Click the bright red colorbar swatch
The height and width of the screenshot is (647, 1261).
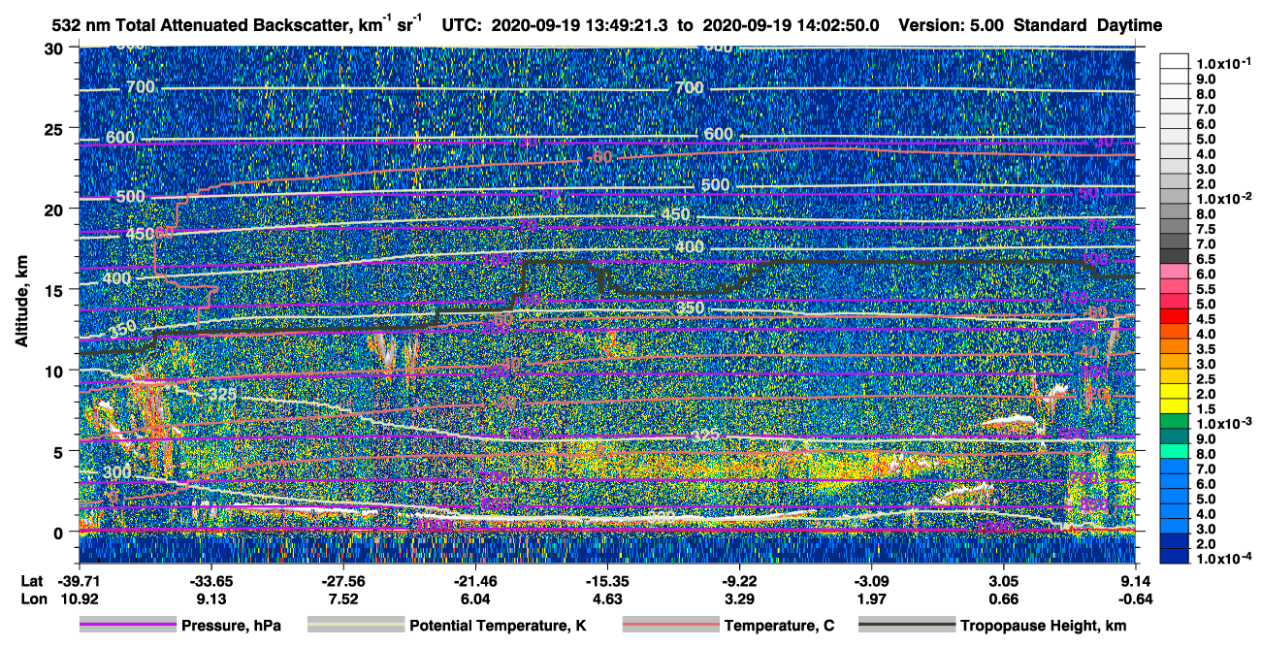tap(1176, 318)
